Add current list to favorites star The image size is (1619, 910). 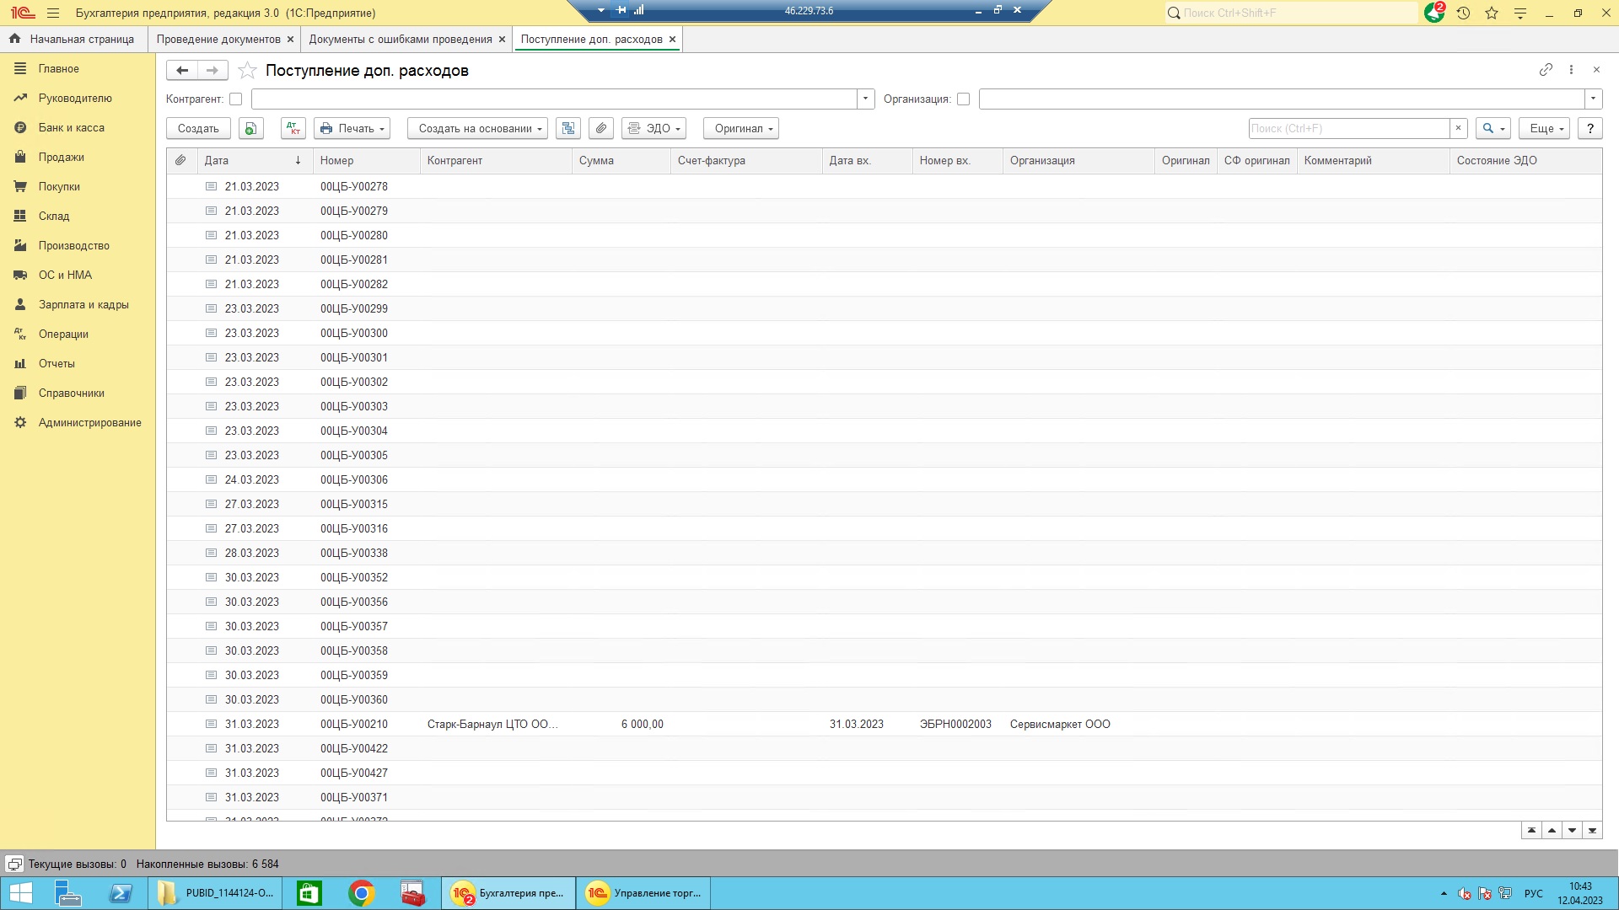coord(247,70)
